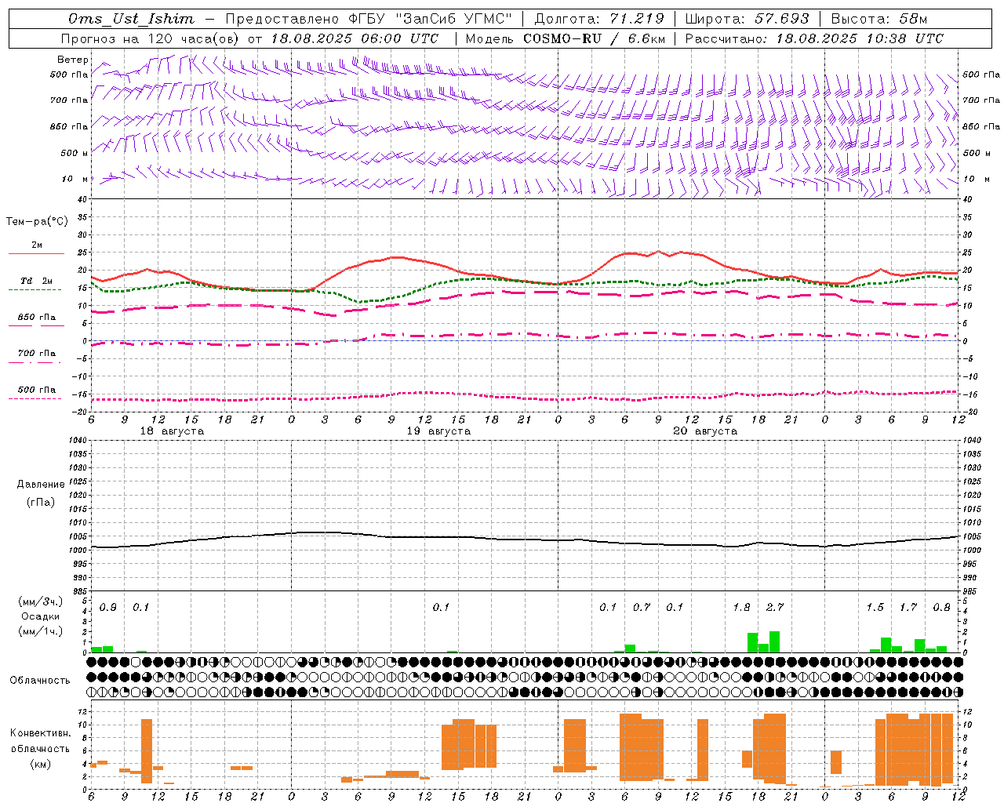Click the 1.8 precipitation value
Screen dimensions: 1004x803
tap(741, 608)
